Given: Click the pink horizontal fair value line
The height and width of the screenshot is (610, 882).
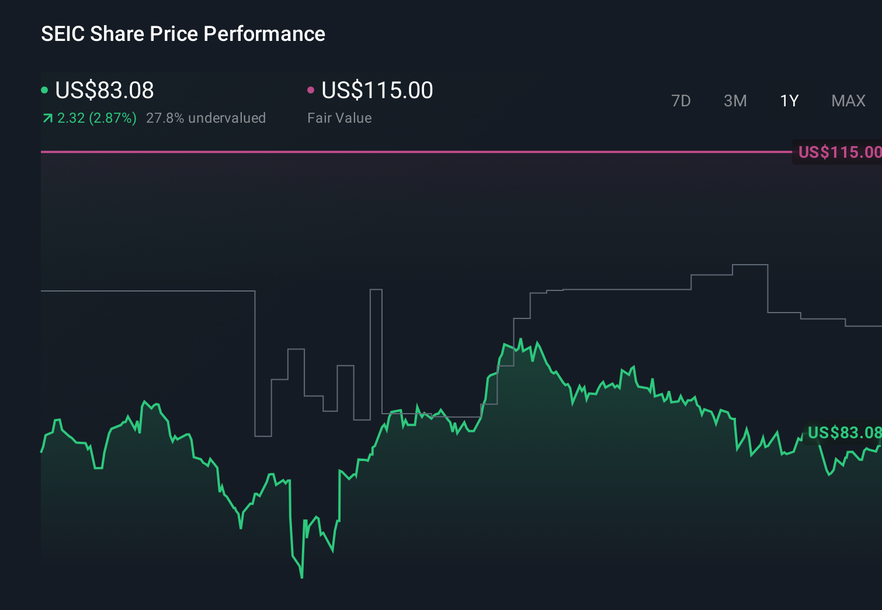Looking at the screenshot, I should pyautogui.click(x=409, y=152).
